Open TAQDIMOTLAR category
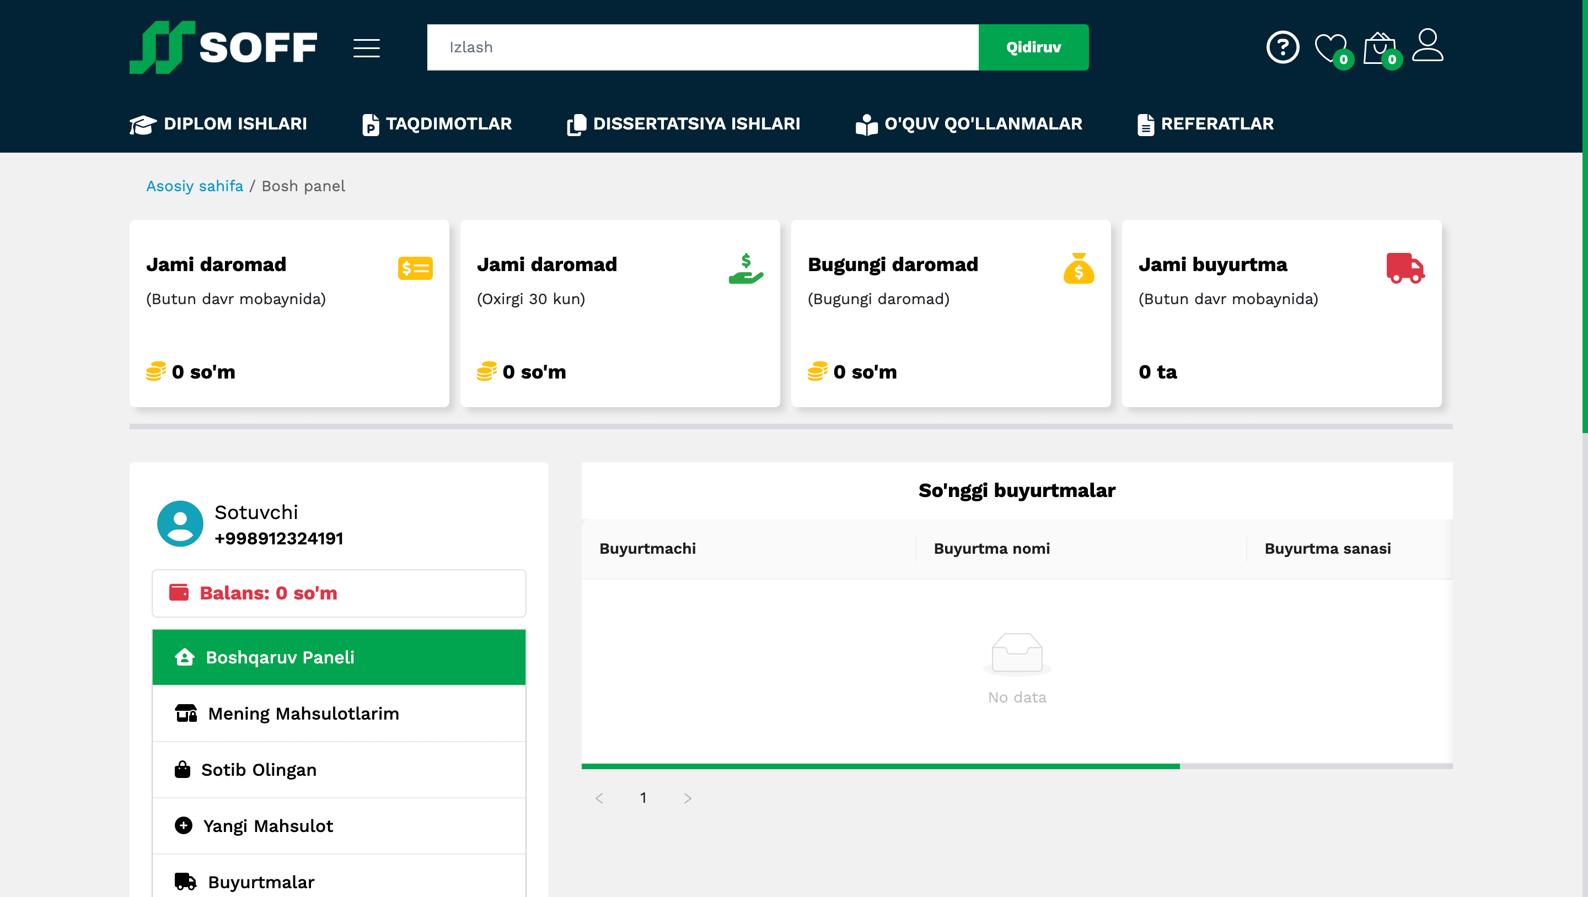 (437, 125)
